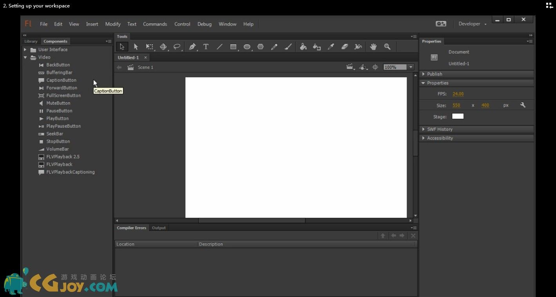The image size is (556, 297).
Task: Select the Pen tool
Action: 192,47
